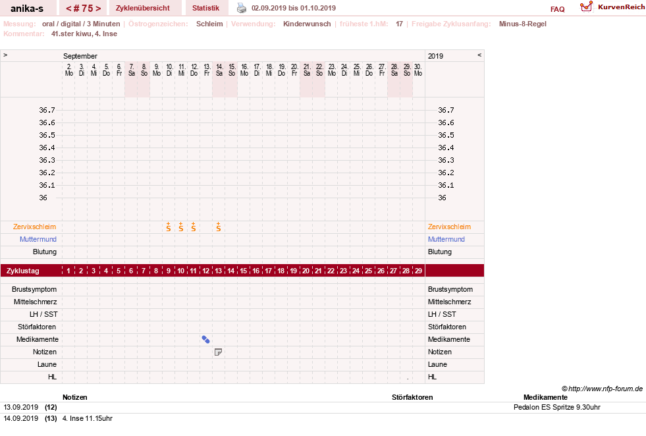
Task: Click the comment '41.ster kiwu, 4. Inse'
Action: (x=84, y=34)
